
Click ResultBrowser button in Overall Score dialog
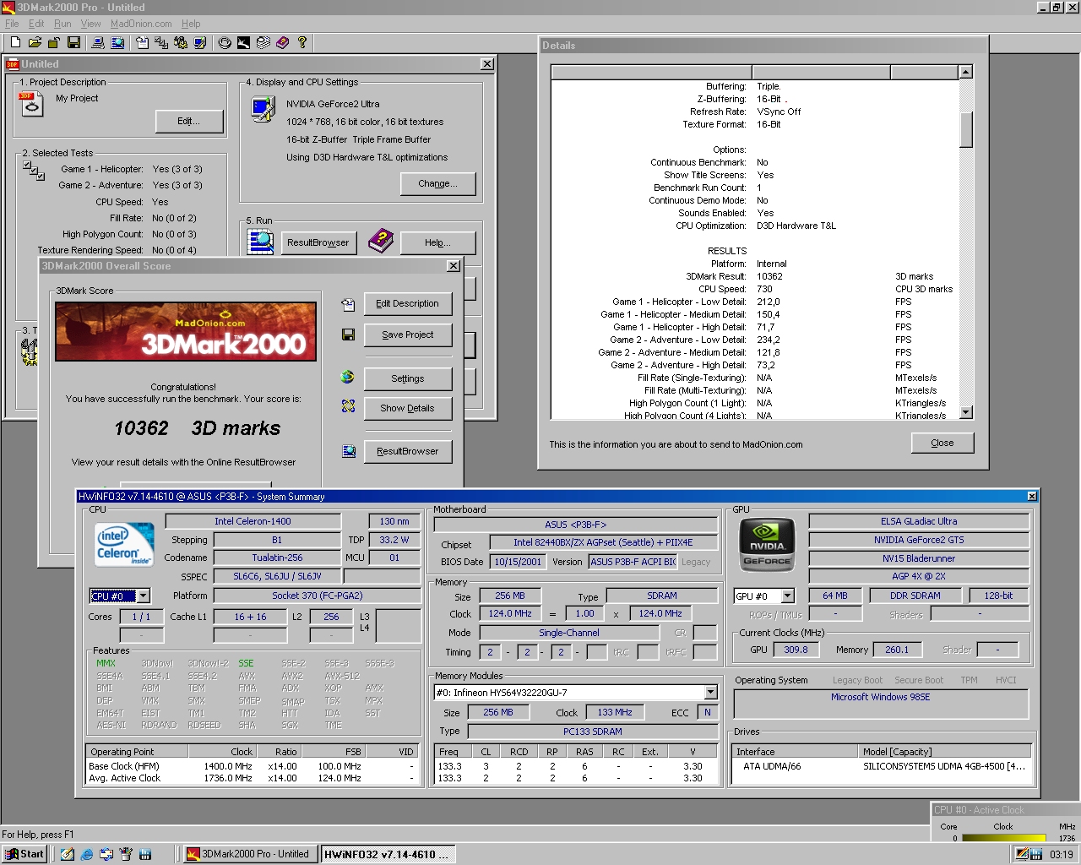point(408,451)
